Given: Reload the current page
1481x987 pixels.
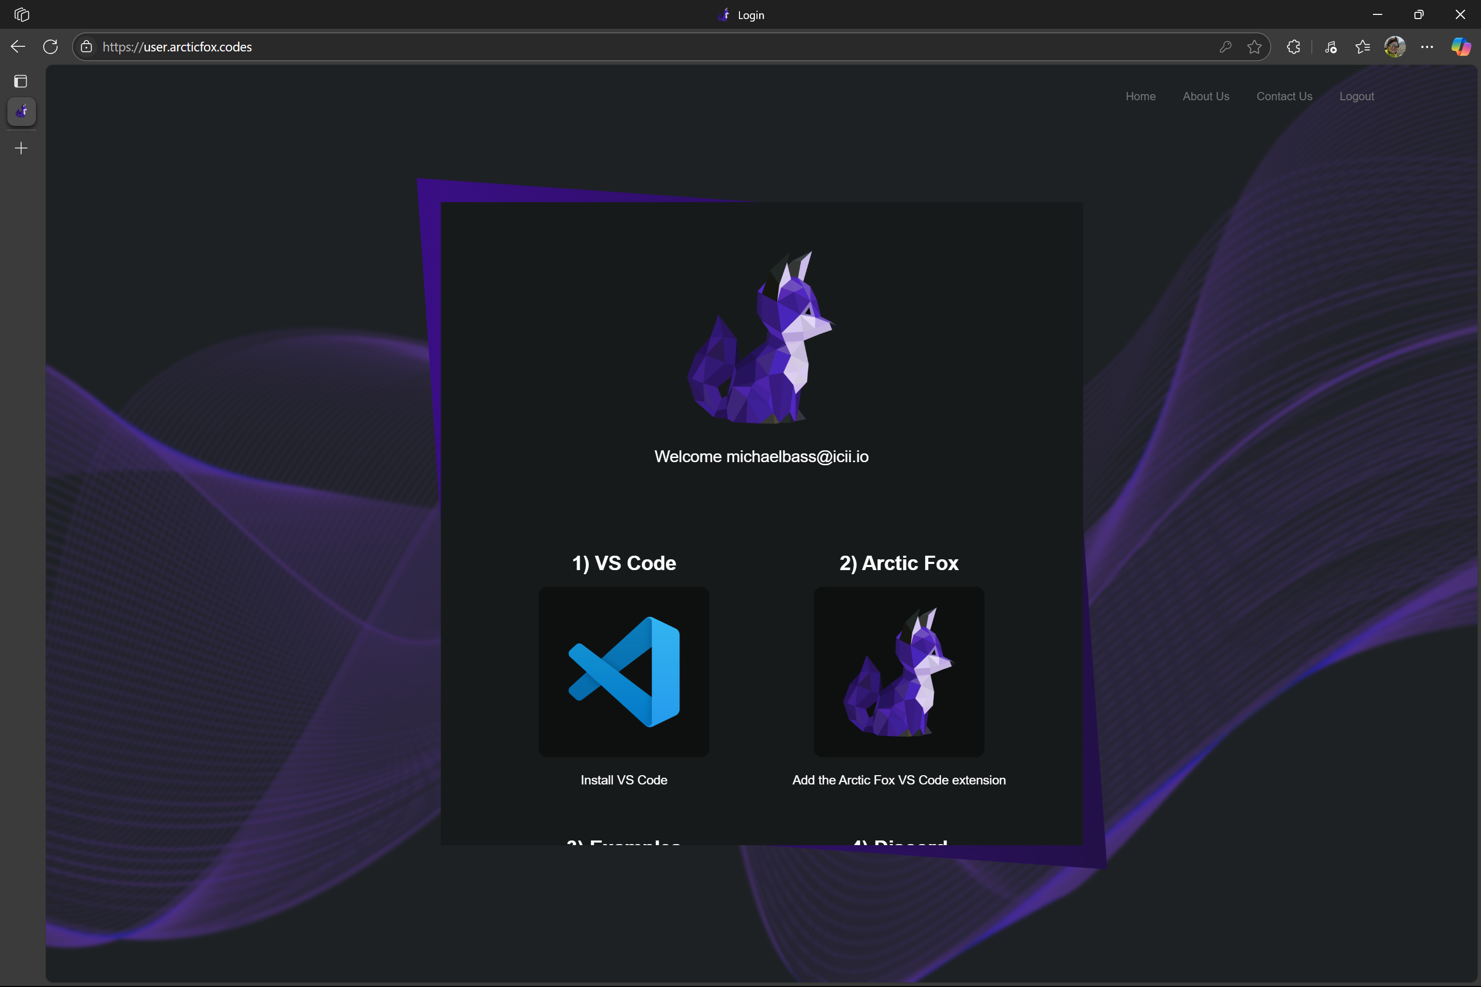Looking at the screenshot, I should (x=50, y=47).
